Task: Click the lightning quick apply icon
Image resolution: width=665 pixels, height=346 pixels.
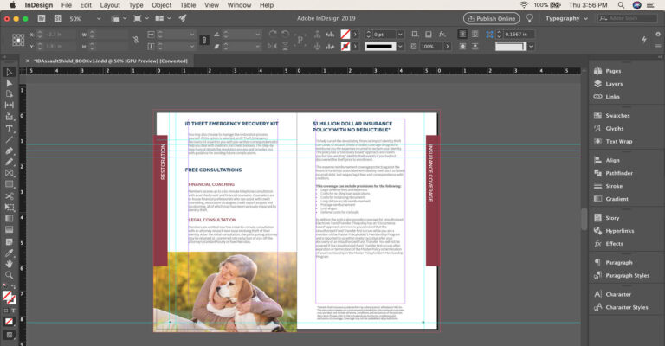Action: 644,39
